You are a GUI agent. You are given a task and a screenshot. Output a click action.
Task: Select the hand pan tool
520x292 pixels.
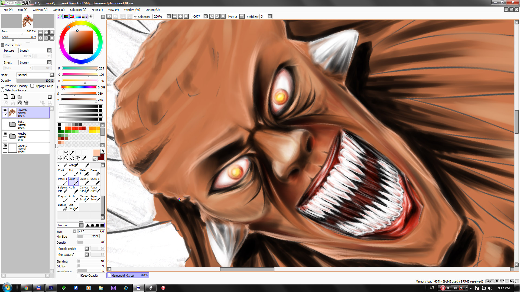click(x=78, y=158)
